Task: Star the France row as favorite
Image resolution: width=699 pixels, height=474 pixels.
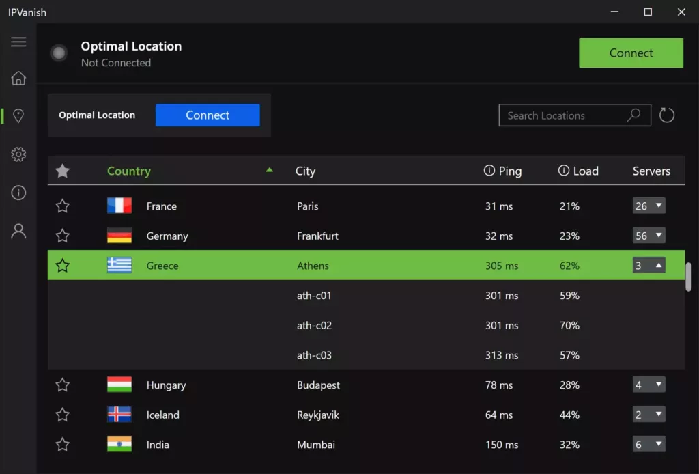Action: (x=62, y=206)
